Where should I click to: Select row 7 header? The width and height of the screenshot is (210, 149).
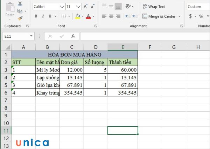6,100
